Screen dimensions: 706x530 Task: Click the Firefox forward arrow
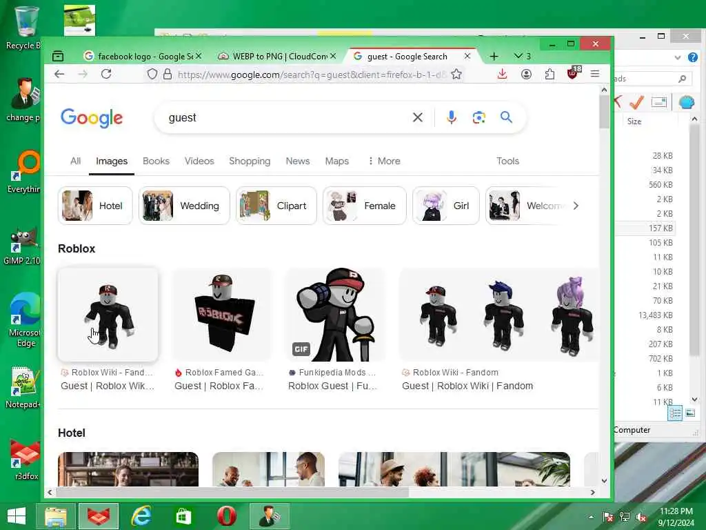83,74
